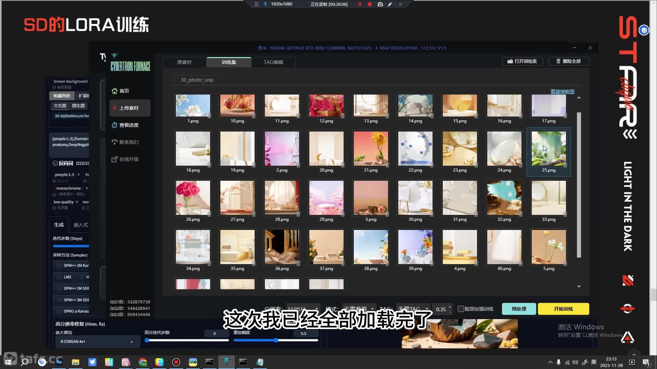Open File Explorer from the taskbar
This screenshot has height=369, width=657.
(75, 362)
